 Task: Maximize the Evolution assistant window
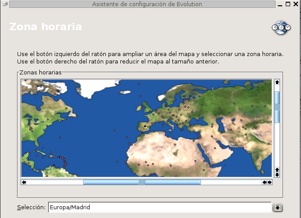click(x=288, y=4)
